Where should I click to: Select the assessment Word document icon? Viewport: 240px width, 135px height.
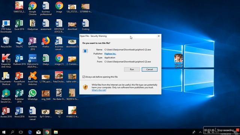click(x=46, y=25)
